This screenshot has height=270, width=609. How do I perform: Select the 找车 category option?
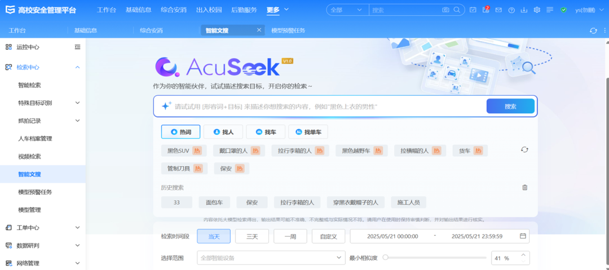tap(266, 132)
